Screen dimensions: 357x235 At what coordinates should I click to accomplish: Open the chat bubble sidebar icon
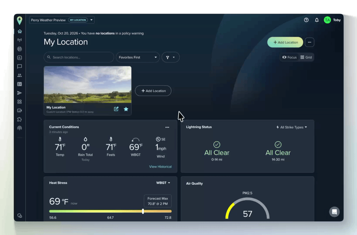(x=20, y=66)
